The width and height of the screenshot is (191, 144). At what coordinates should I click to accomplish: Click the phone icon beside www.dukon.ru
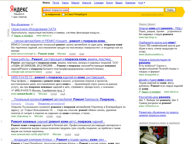(x=12, y=36)
